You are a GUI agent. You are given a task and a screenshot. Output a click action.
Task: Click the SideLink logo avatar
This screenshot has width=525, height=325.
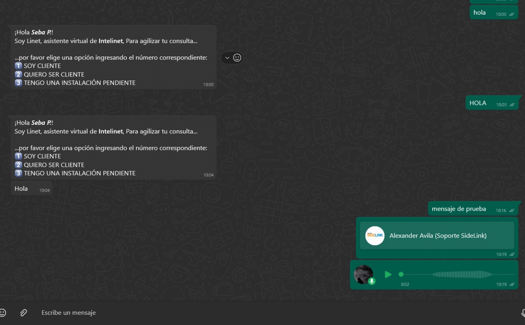pyautogui.click(x=375, y=236)
